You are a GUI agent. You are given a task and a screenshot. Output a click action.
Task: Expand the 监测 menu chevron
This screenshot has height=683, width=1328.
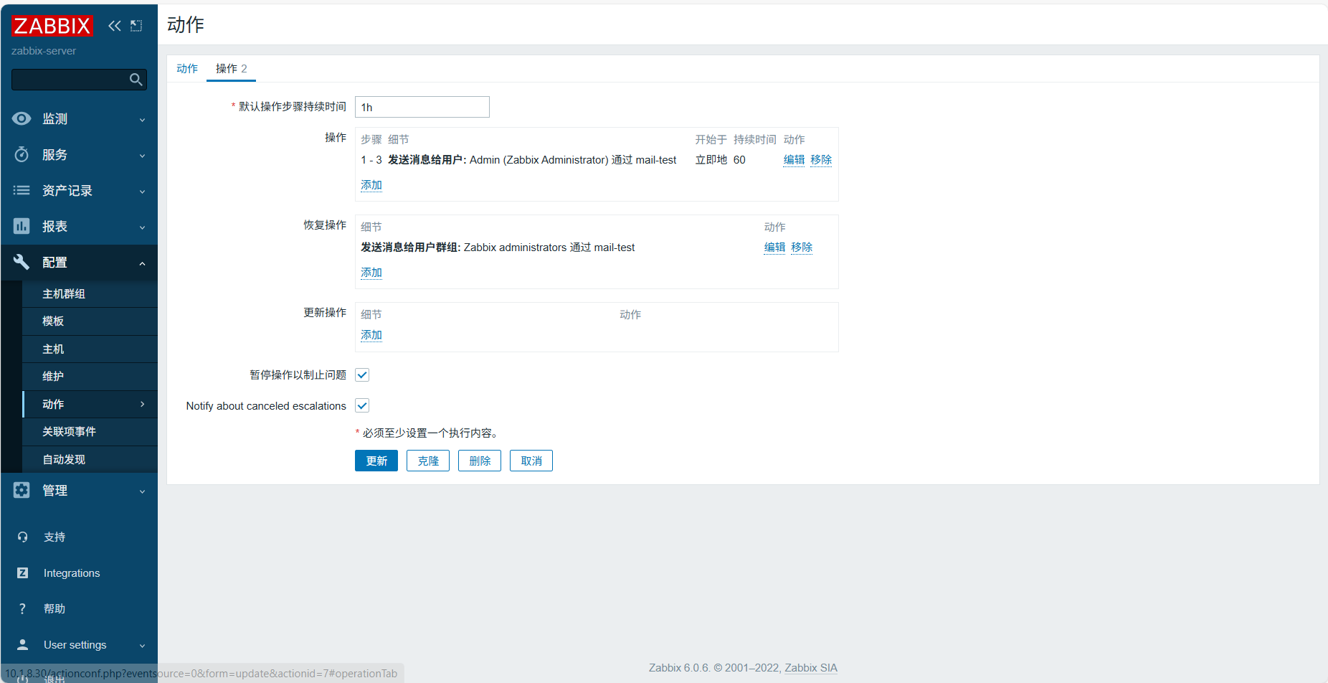pos(142,120)
